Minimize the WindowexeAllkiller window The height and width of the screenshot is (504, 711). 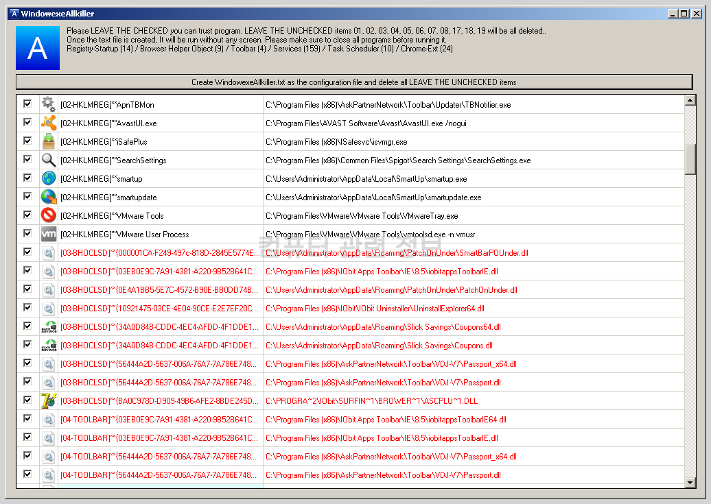point(673,14)
